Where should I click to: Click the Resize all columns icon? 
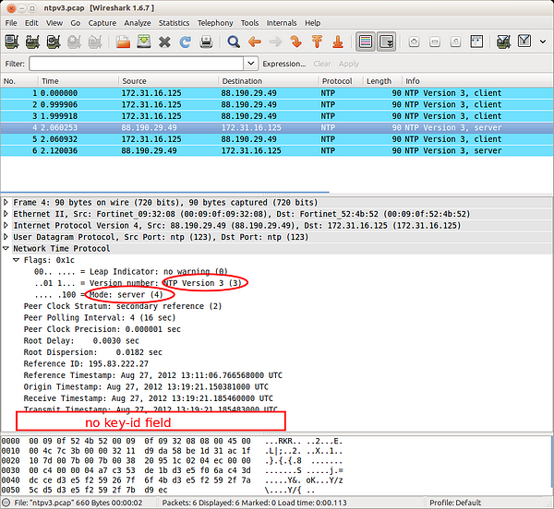476,41
